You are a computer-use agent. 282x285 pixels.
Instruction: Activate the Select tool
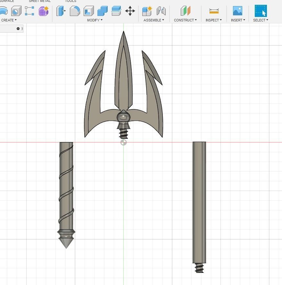click(261, 11)
